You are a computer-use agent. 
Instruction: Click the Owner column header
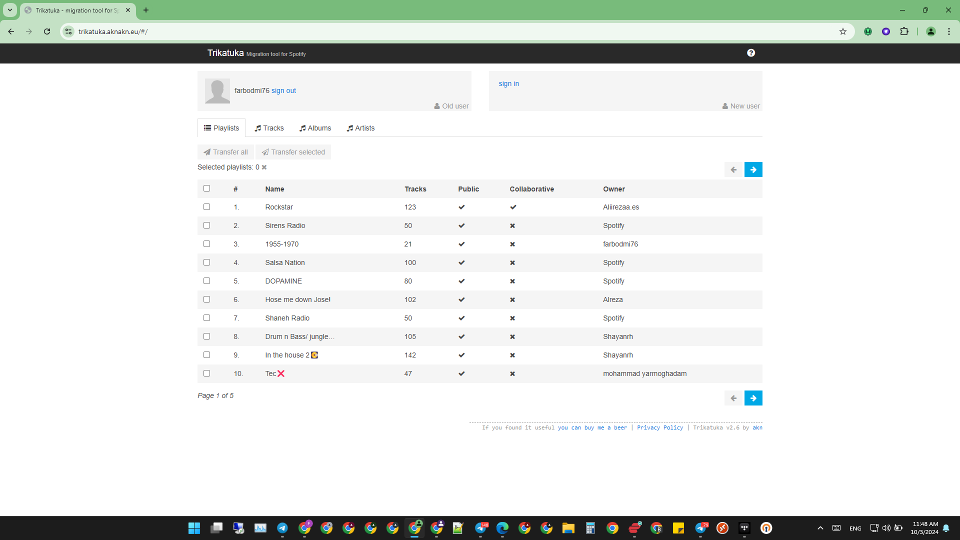pos(614,189)
